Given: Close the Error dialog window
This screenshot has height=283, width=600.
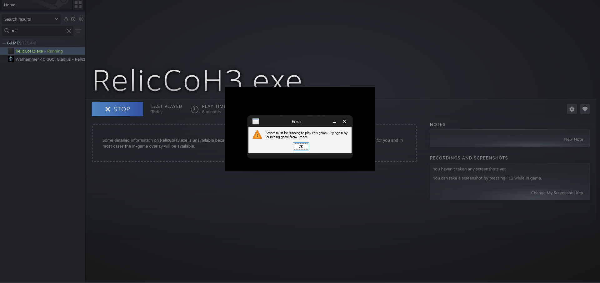Looking at the screenshot, I should click(x=344, y=121).
